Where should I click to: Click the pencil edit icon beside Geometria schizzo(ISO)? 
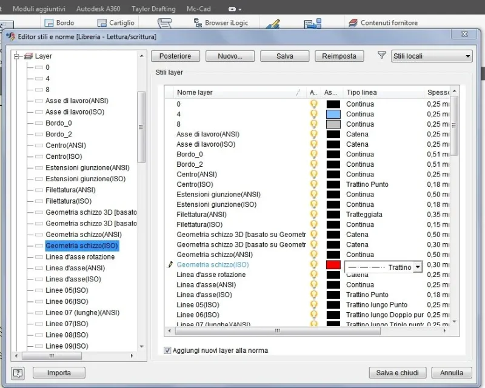click(170, 264)
